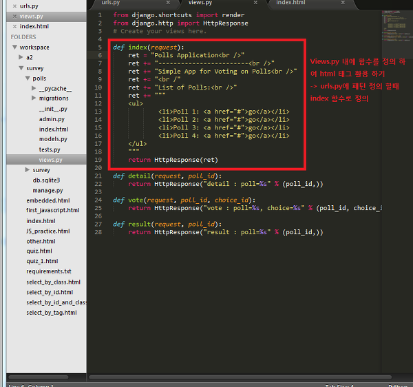Click line number 28 in gutter
The width and height of the screenshot is (413, 387).
pos(98,232)
